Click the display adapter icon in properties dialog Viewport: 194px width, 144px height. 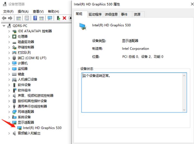coord(83,27)
